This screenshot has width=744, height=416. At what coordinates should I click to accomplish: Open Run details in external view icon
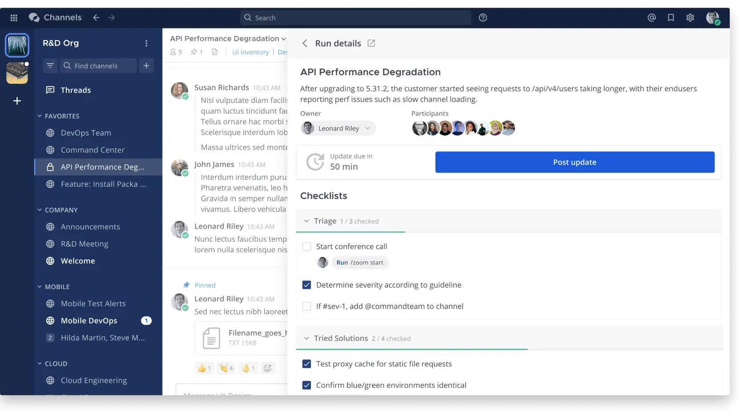pos(371,43)
